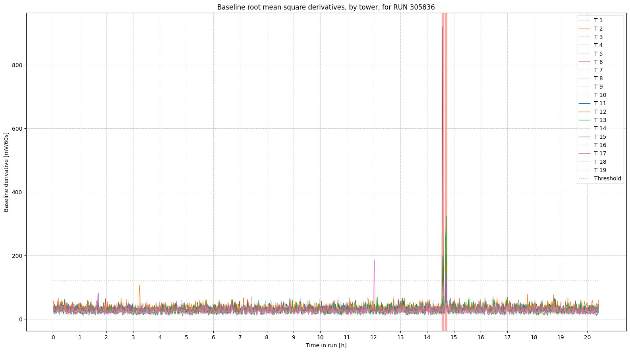Image resolution: width=630 pixels, height=352 pixels.
Task: Click the "Baseline derivative [mV/60s]" y-axis label
Action: tap(6, 172)
